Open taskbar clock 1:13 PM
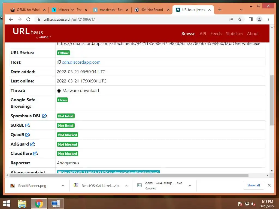 coord(267,204)
